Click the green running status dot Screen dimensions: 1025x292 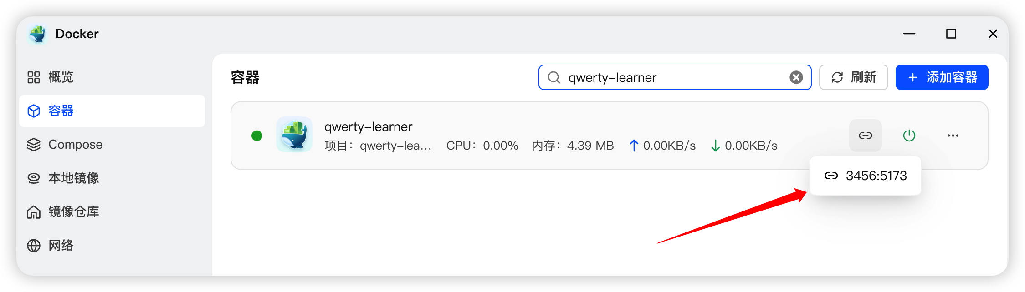(x=257, y=136)
